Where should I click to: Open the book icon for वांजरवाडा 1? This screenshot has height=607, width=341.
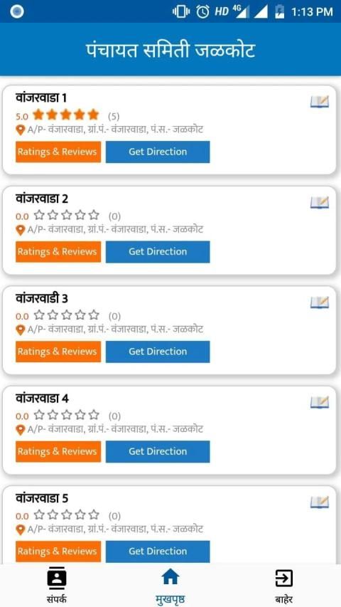click(x=320, y=102)
